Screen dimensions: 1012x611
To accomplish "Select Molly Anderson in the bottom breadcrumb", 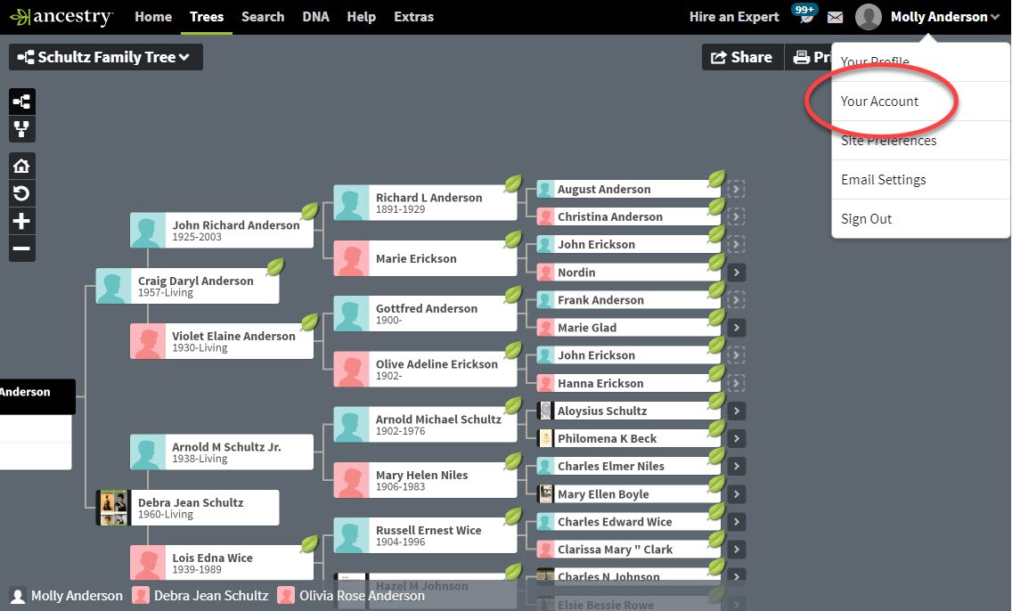I will [67, 596].
